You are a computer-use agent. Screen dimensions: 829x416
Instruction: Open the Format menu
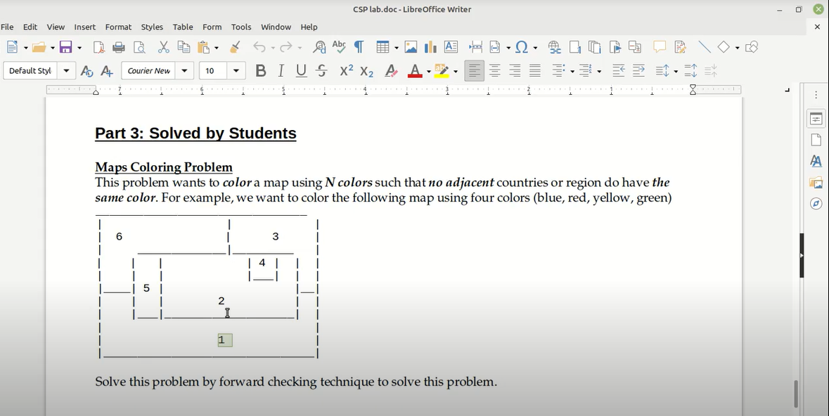pos(118,27)
